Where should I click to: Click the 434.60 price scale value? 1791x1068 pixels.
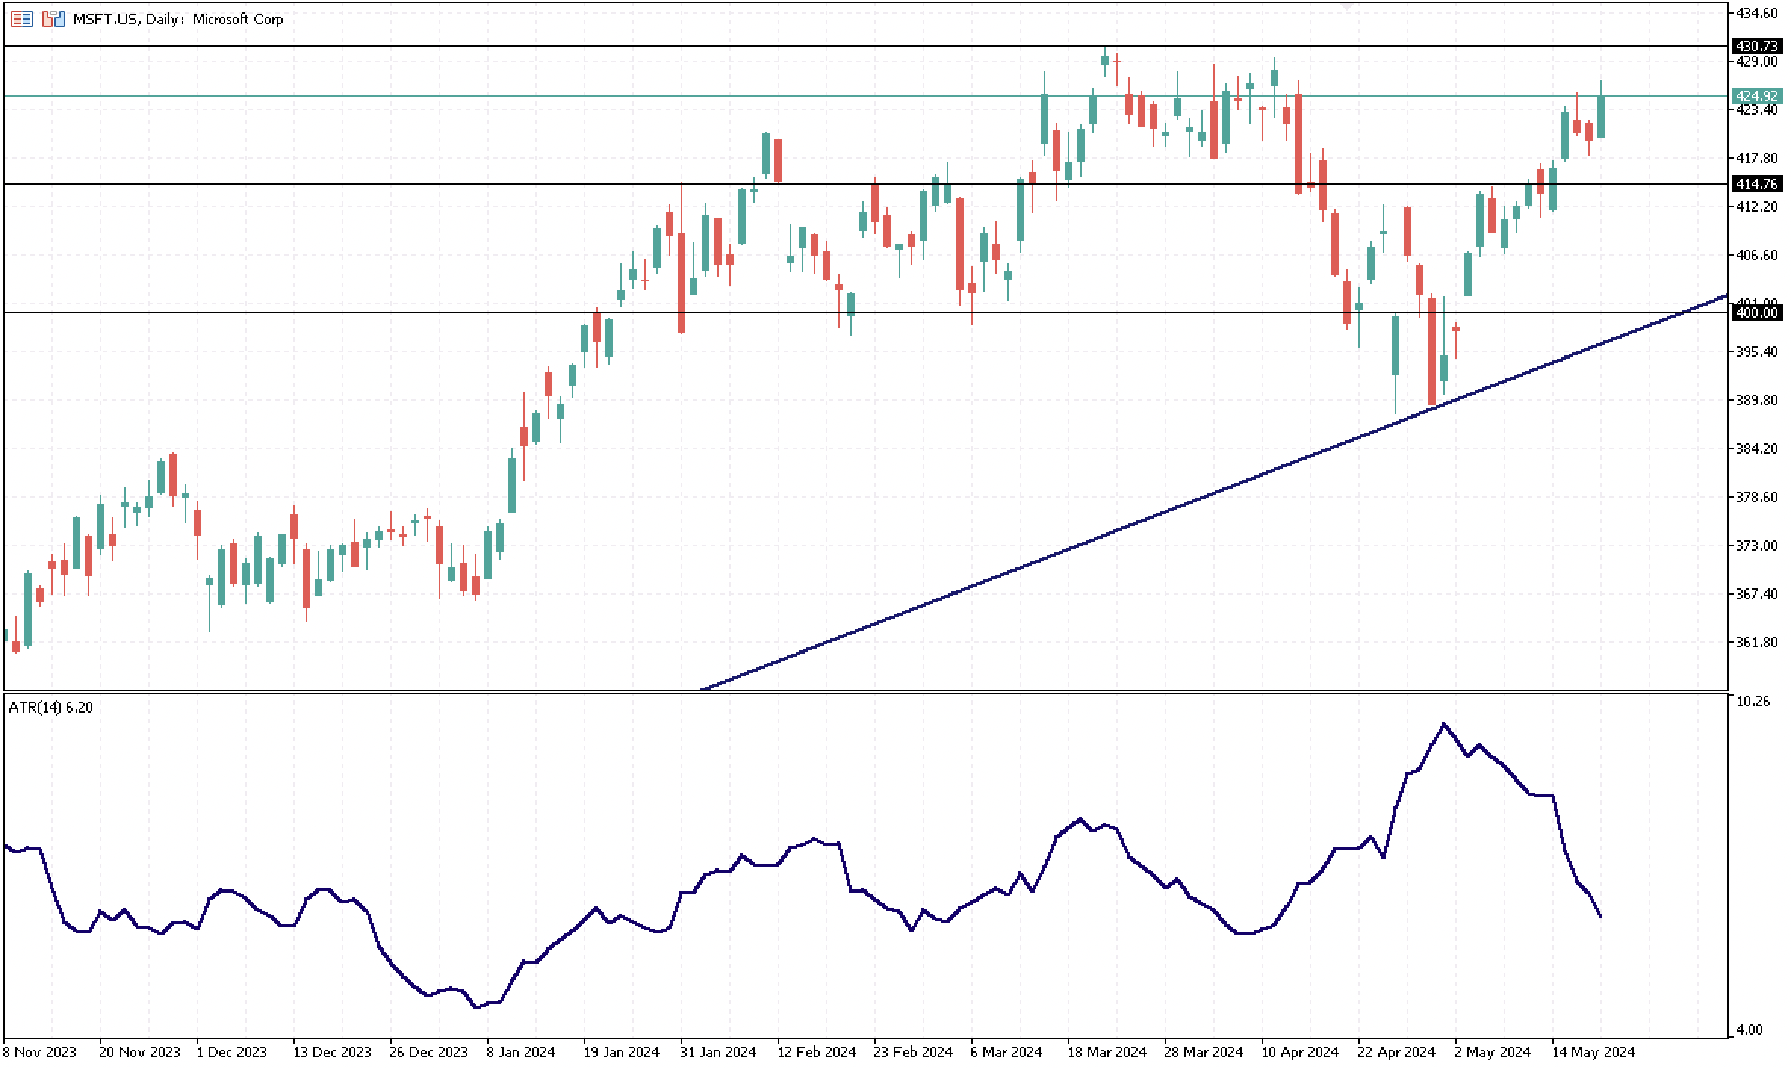point(1756,13)
